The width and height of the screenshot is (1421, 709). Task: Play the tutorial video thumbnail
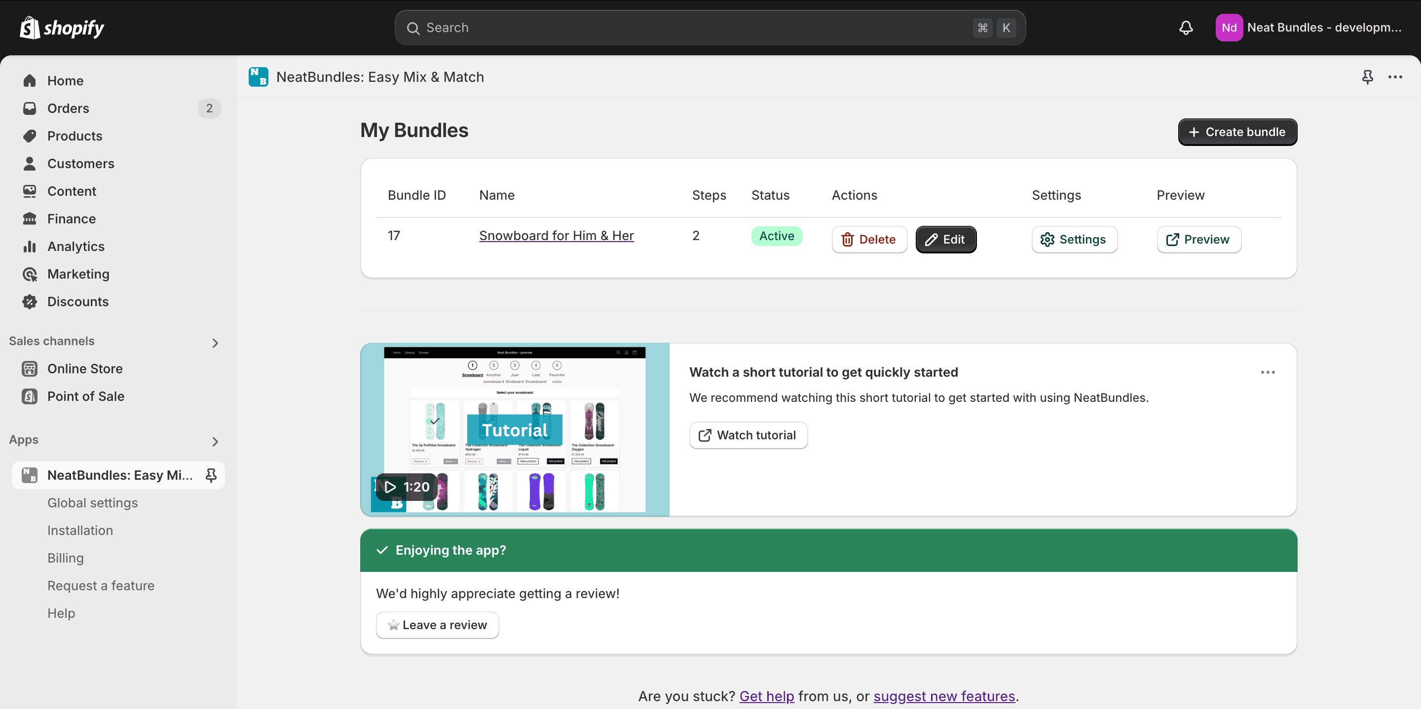tap(515, 429)
